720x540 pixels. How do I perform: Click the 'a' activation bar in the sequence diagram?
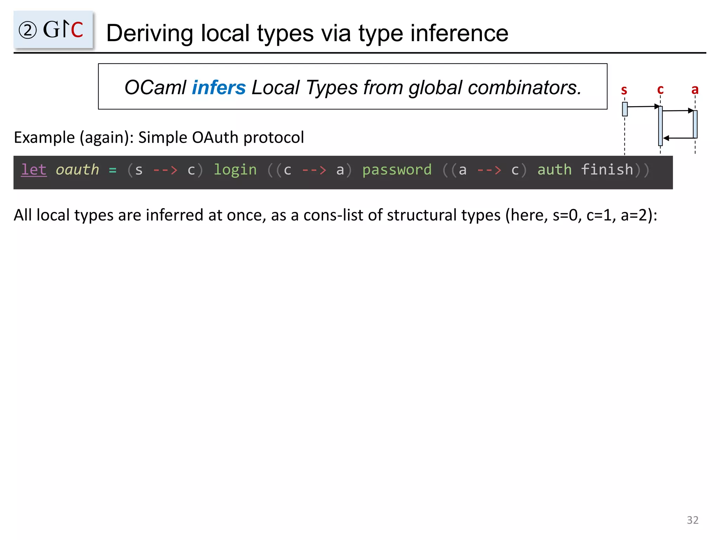point(695,124)
